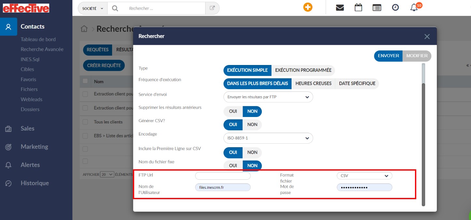Click the external link icon beside search
Screen dimensions: 471x220
212,8
